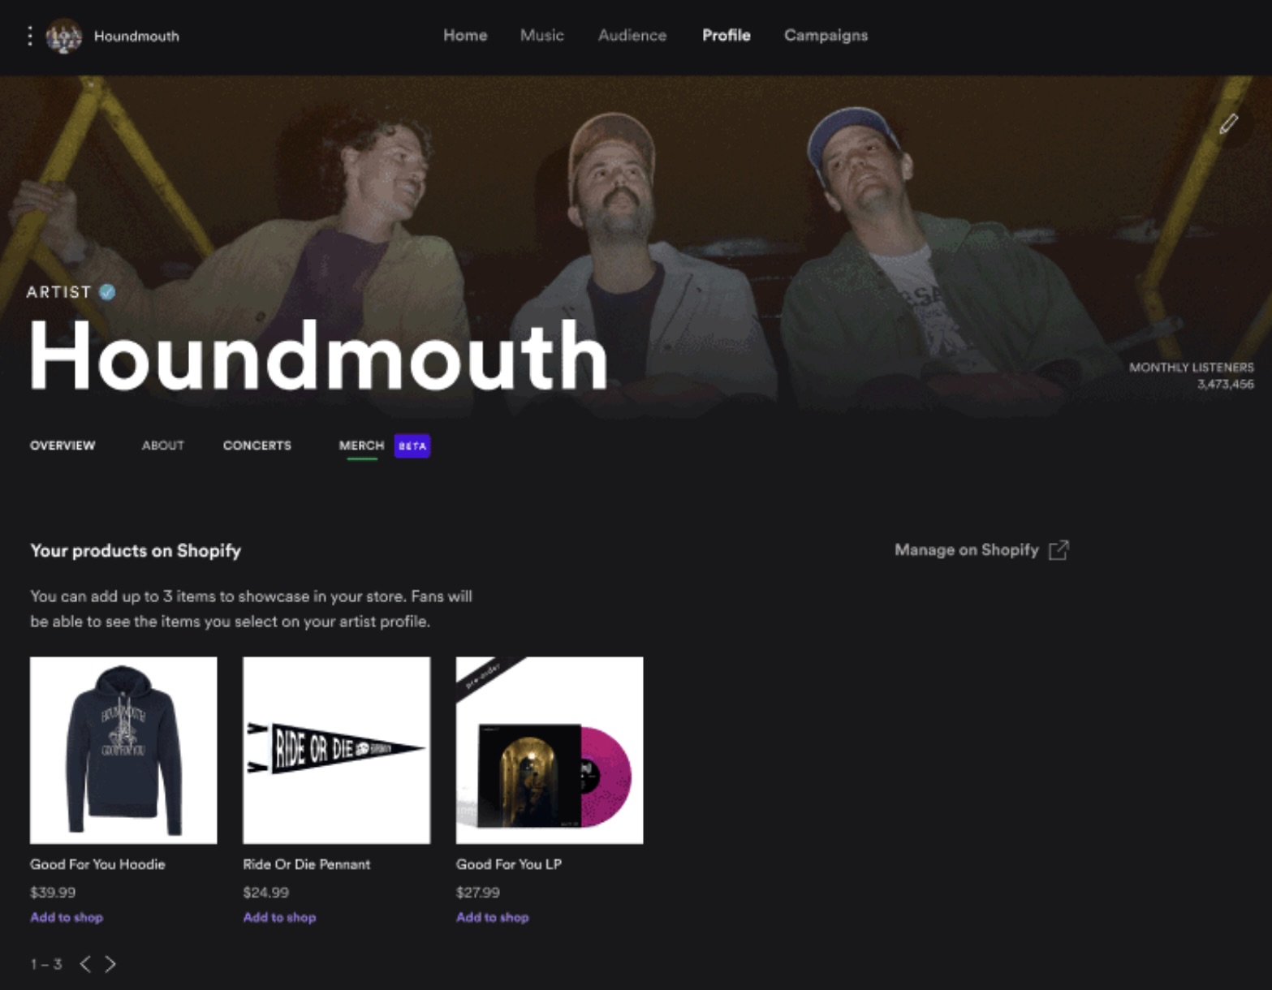Switch to the About tab
The width and height of the screenshot is (1272, 990).
[163, 445]
